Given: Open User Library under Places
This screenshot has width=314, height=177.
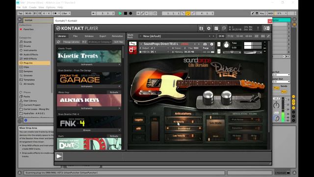Looking at the screenshot, I should (30, 101).
